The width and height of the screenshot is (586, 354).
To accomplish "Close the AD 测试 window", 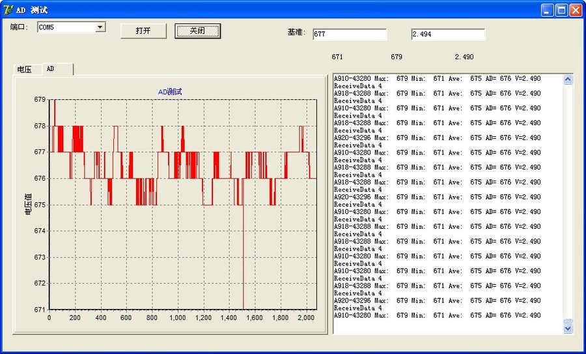I will (576, 10).
